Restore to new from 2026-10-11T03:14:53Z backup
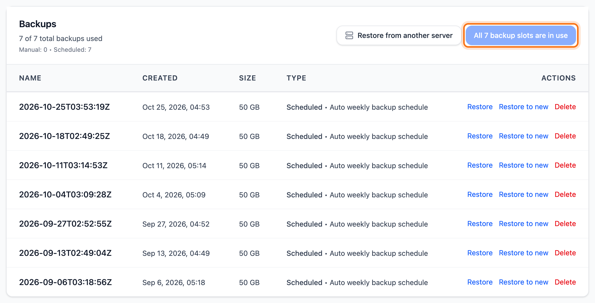The width and height of the screenshot is (595, 303). point(523,165)
